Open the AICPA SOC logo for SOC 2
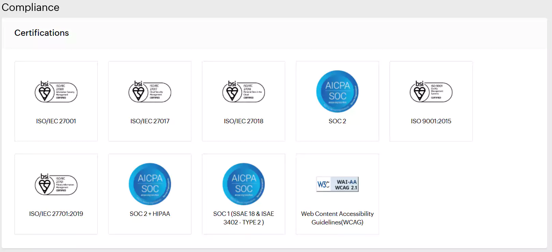 click(338, 91)
